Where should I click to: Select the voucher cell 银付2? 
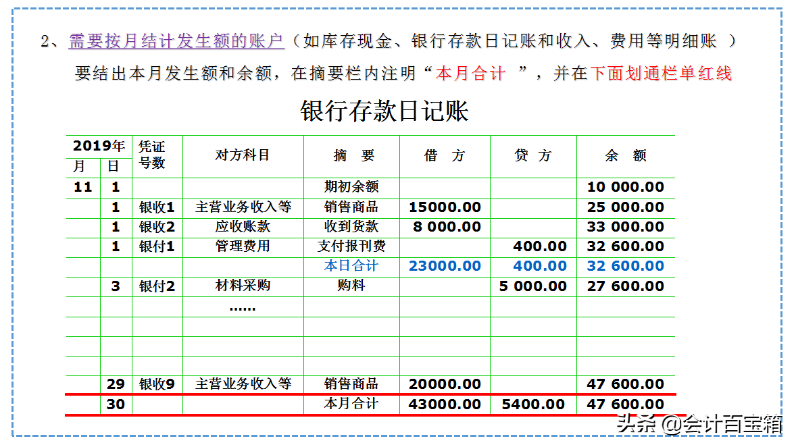[157, 286]
